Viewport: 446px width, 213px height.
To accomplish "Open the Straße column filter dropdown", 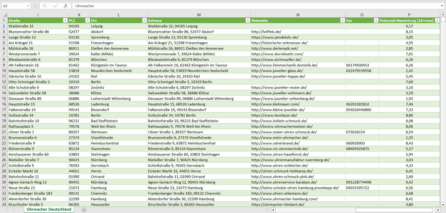I will [x=65, y=20].
